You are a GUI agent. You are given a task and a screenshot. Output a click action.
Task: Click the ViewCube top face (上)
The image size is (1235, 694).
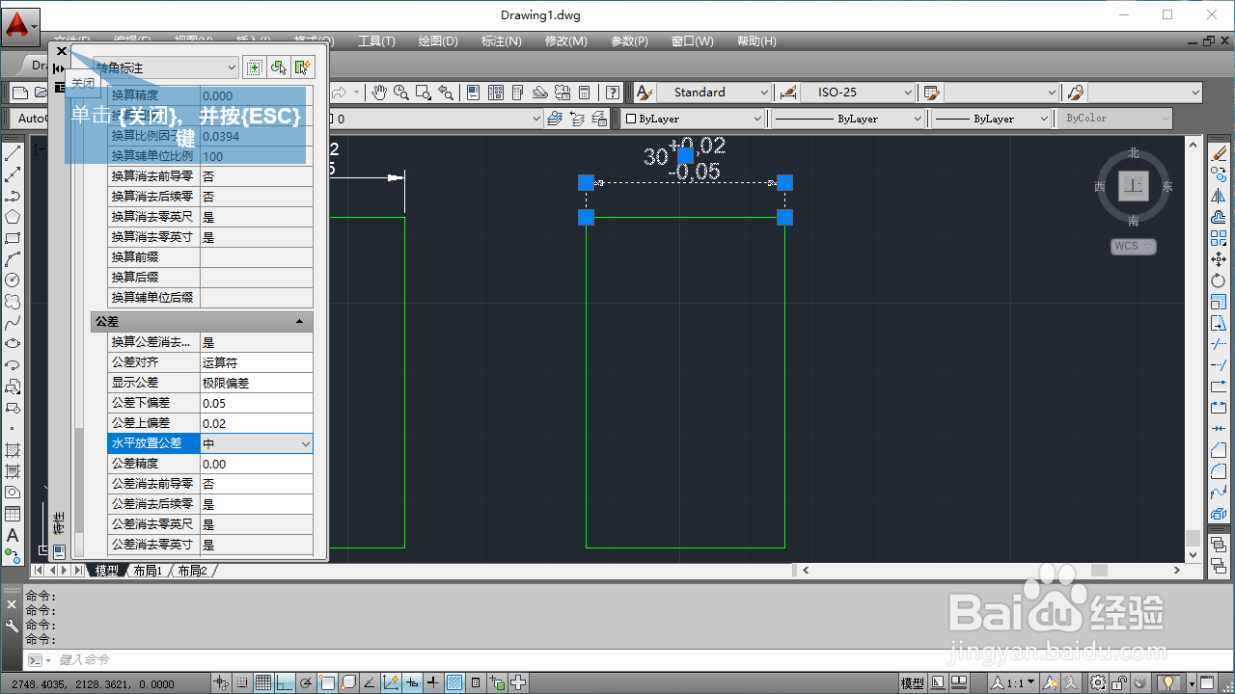pyautogui.click(x=1133, y=186)
